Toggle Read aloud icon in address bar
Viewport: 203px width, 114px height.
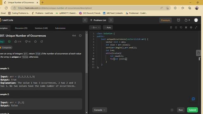point(161,8)
